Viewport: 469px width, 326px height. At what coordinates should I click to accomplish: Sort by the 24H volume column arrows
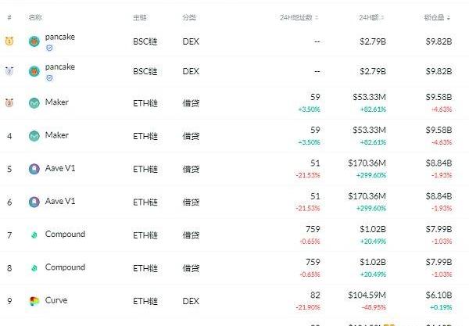point(382,18)
